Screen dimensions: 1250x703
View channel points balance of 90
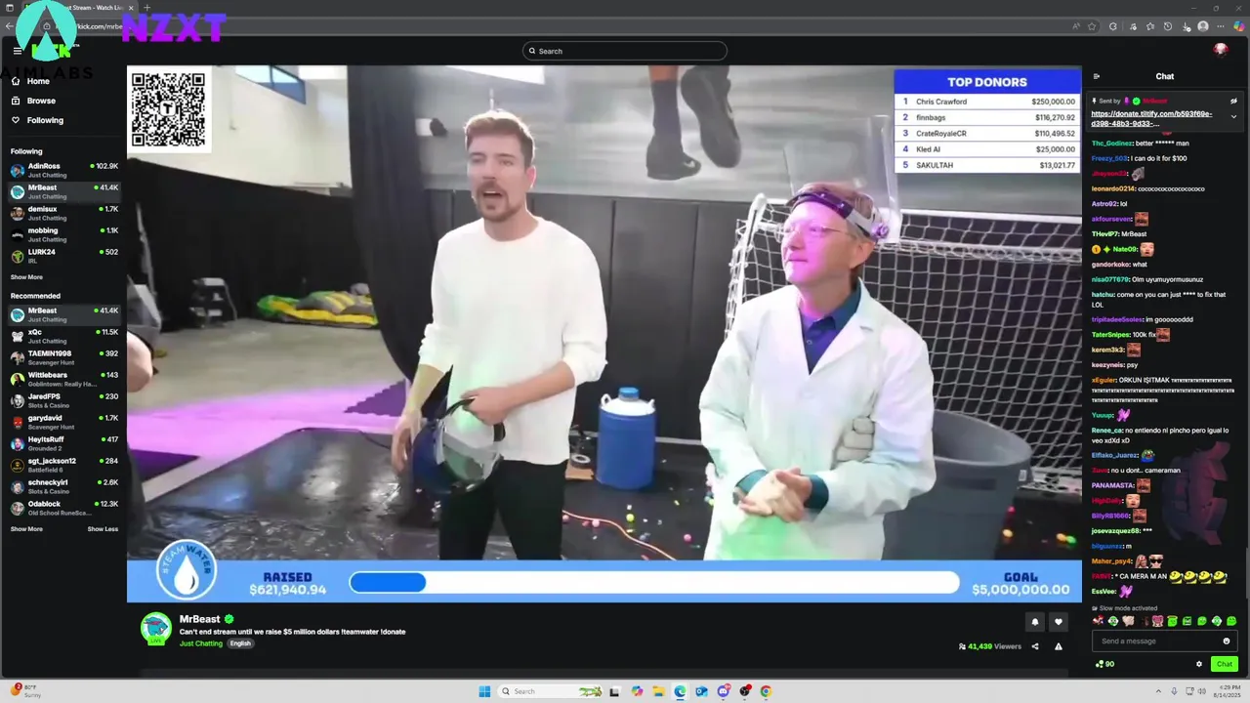pyautogui.click(x=1104, y=664)
